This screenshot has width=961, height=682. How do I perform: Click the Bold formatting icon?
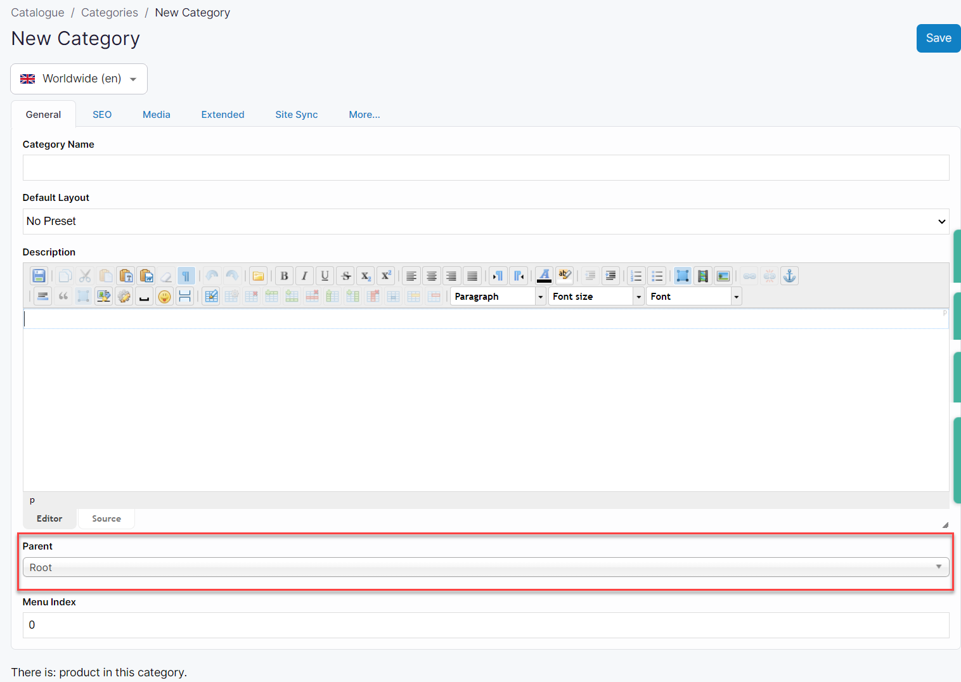pyautogui.click(x=284, y=276)
